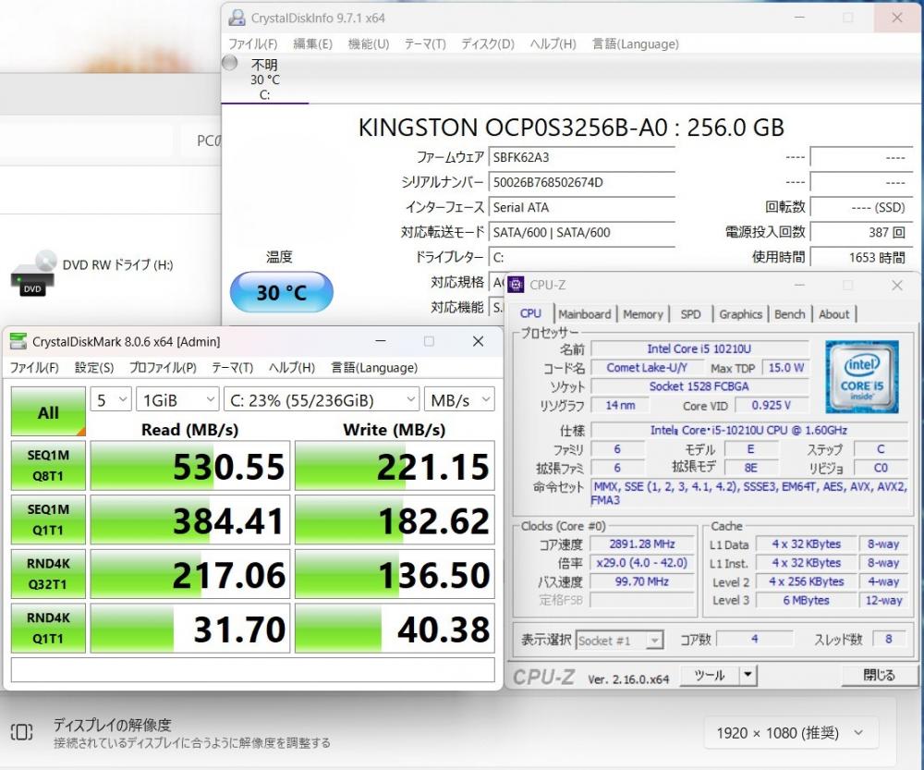Viewport: 924px width, 770px height.
Task: Expand the C: 23% drive selection dropdown
Action: pos(321,400)
